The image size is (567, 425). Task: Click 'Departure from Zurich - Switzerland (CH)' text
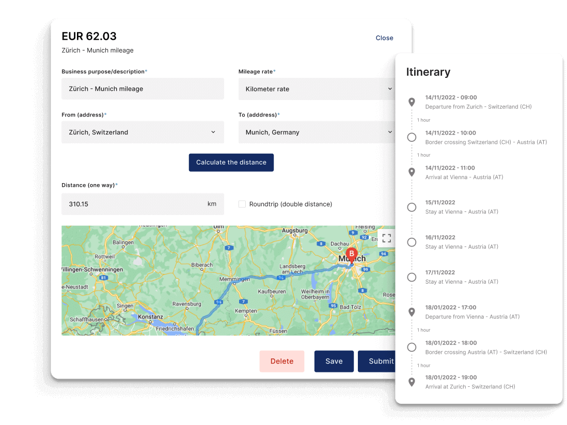(478, 107)
